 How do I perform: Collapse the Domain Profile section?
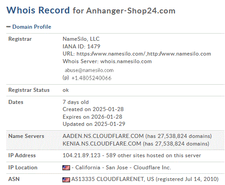click(9, 27)
